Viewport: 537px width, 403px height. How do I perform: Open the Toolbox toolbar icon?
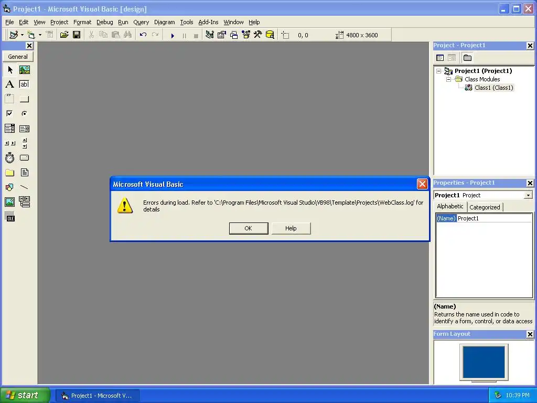(258, 35)
